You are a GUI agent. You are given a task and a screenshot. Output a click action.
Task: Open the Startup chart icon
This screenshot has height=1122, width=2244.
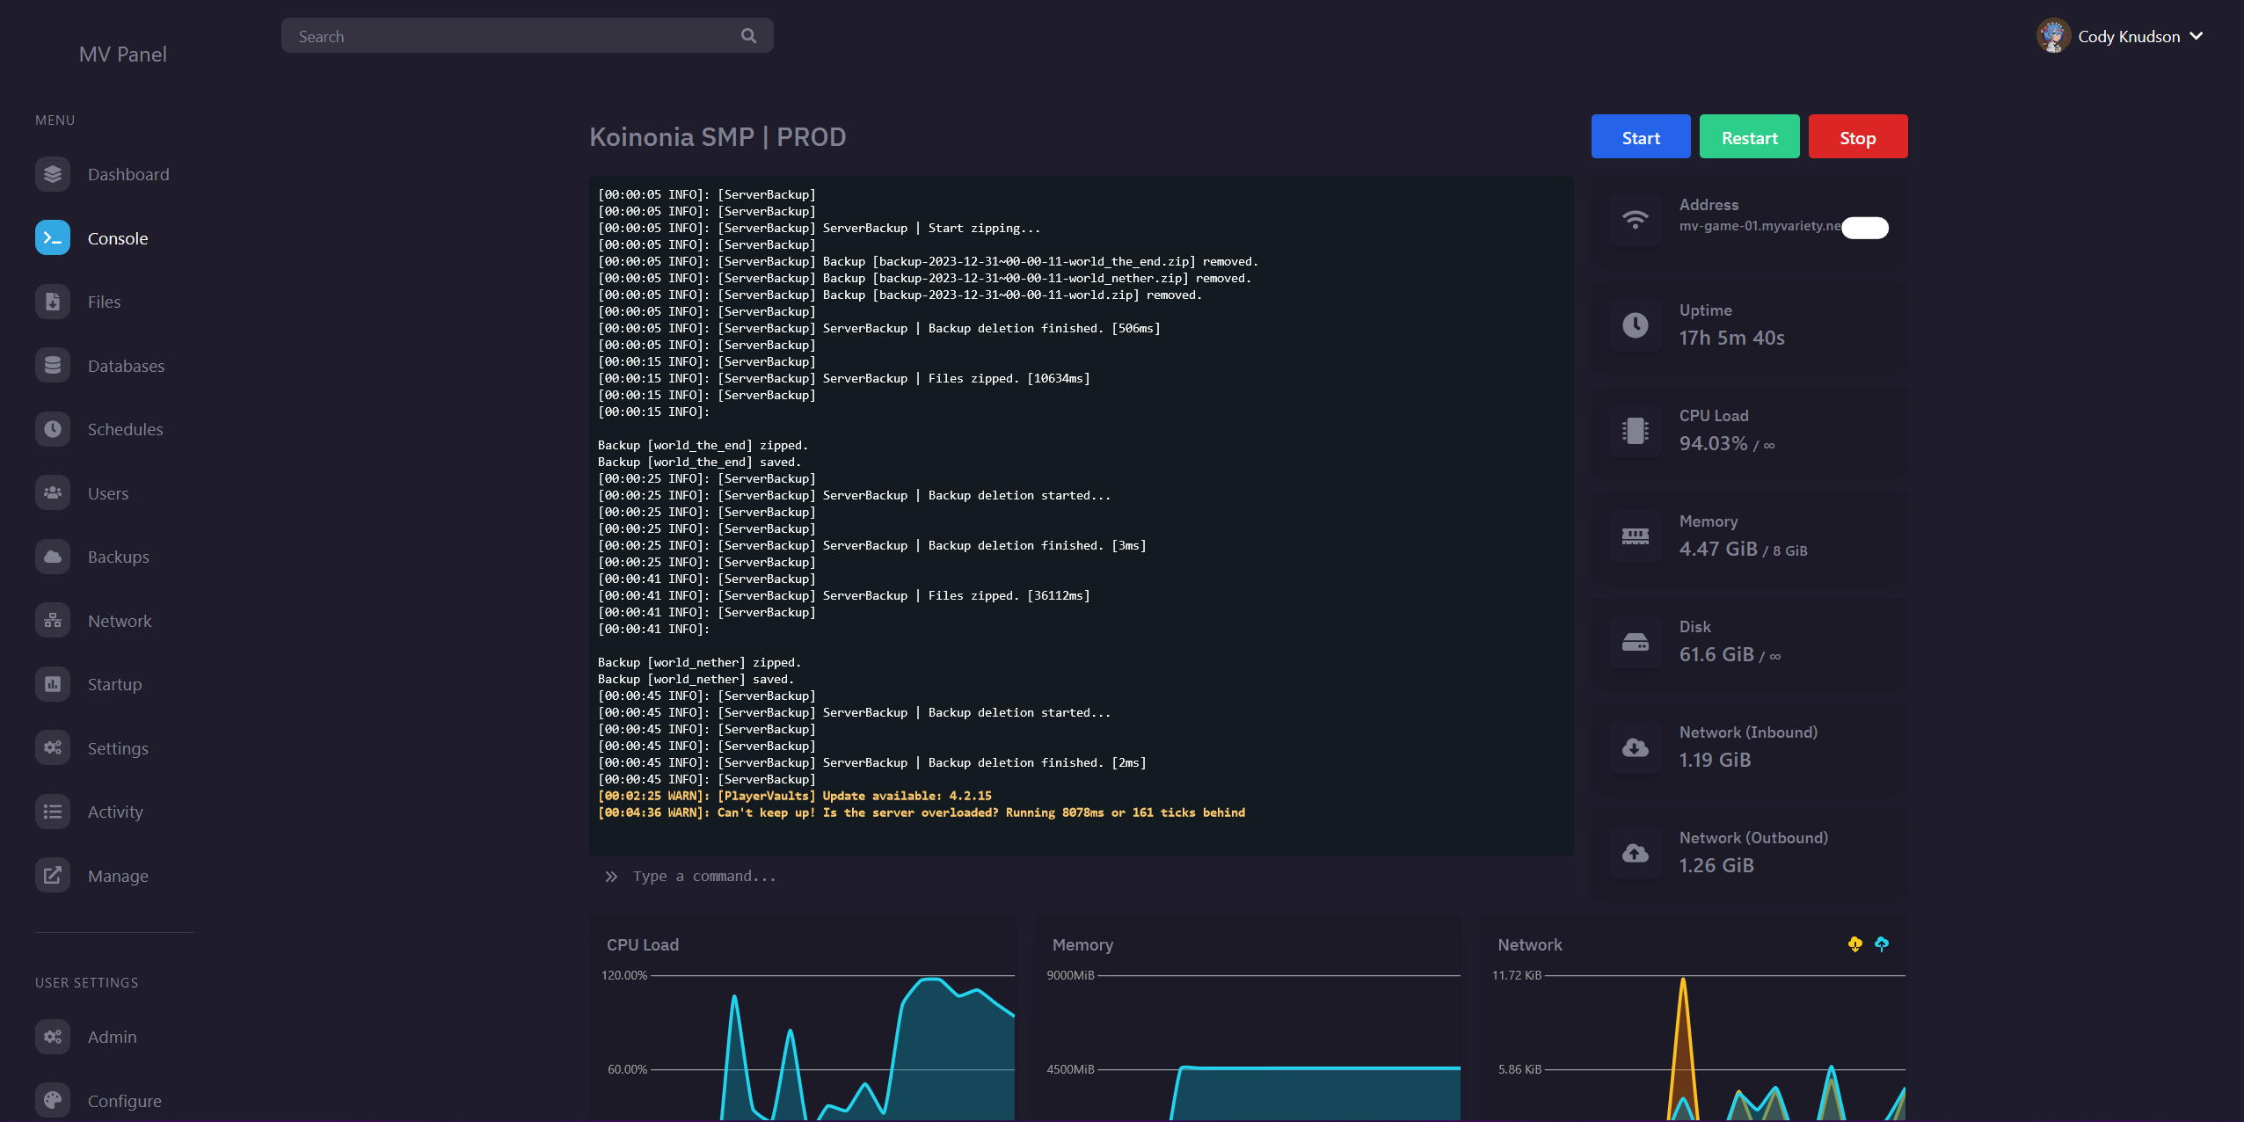coord(53,684)
